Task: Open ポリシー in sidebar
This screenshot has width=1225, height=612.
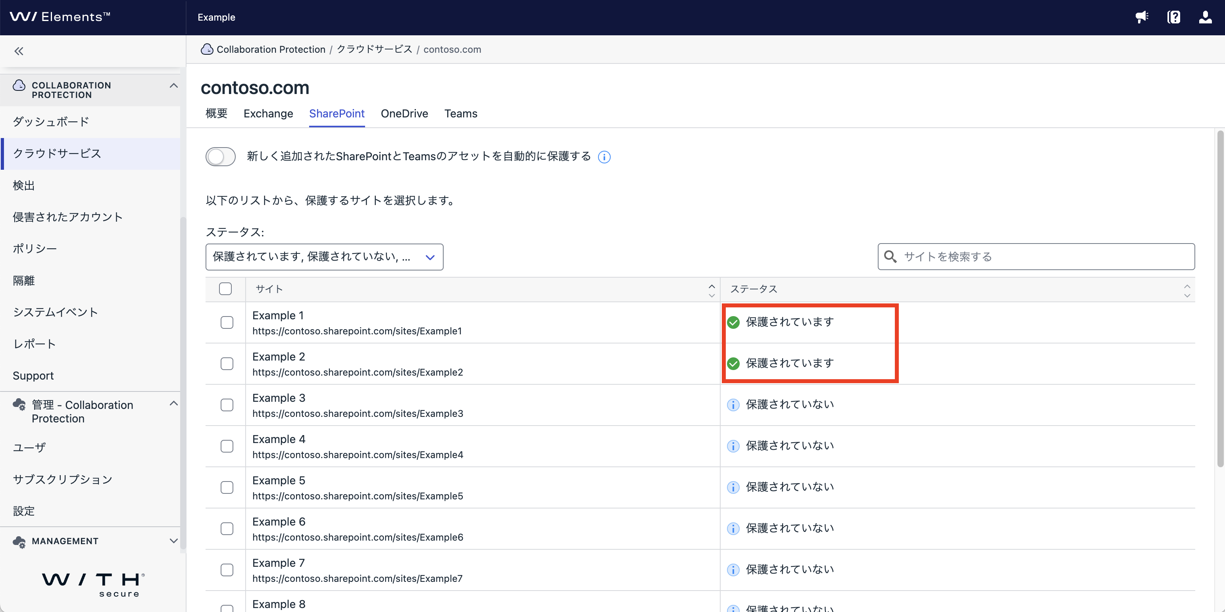Action: 90,249
